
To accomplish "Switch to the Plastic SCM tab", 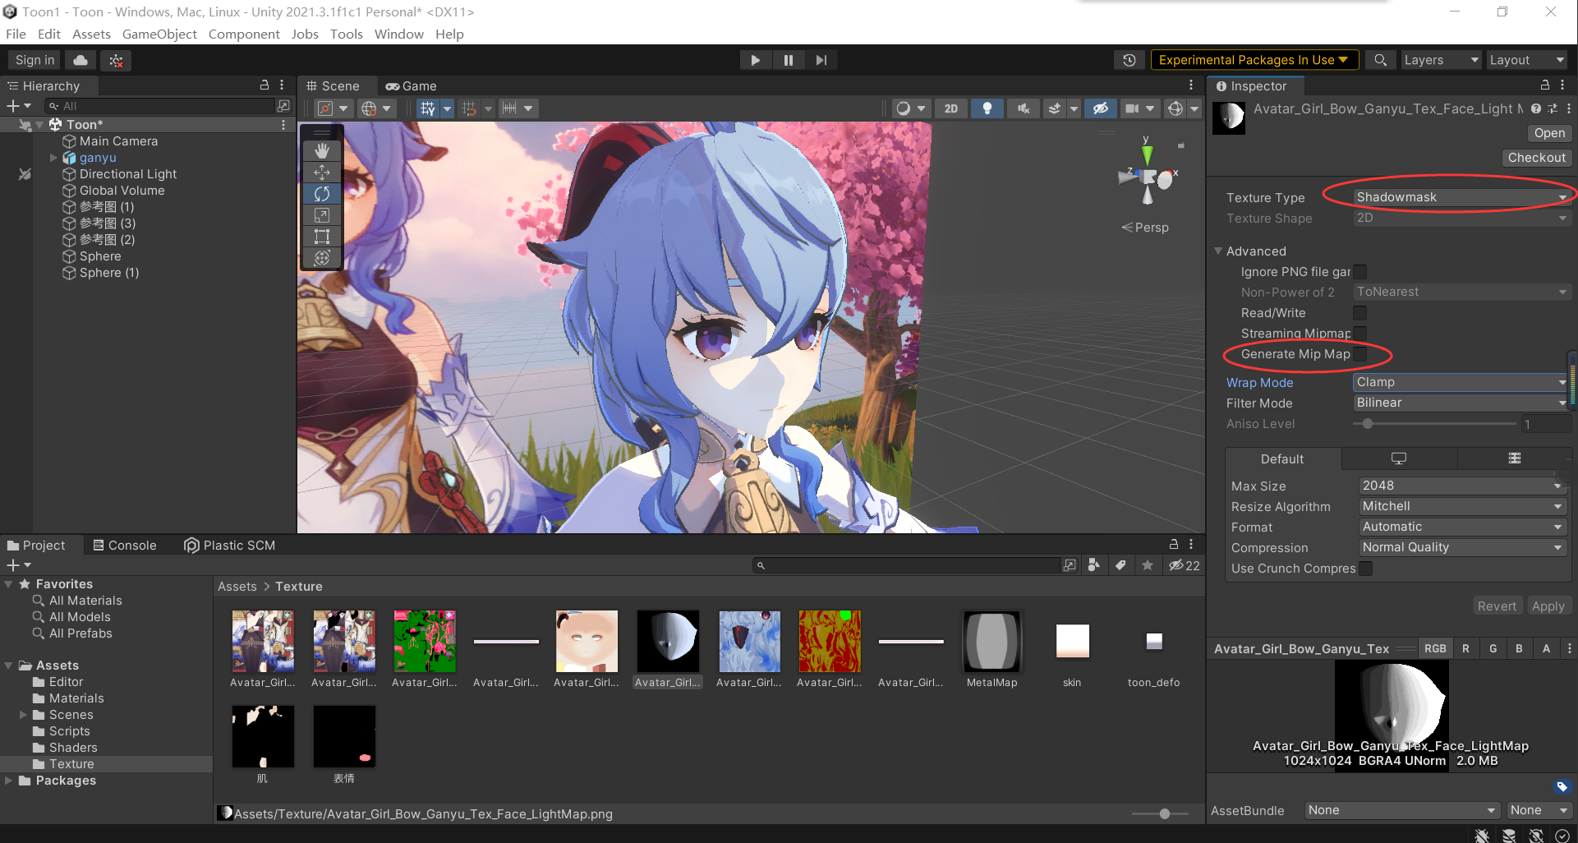I will click(229, 545).
